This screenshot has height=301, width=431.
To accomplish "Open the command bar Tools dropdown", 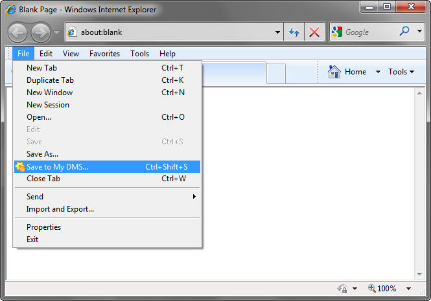I will tap(401, 72).
